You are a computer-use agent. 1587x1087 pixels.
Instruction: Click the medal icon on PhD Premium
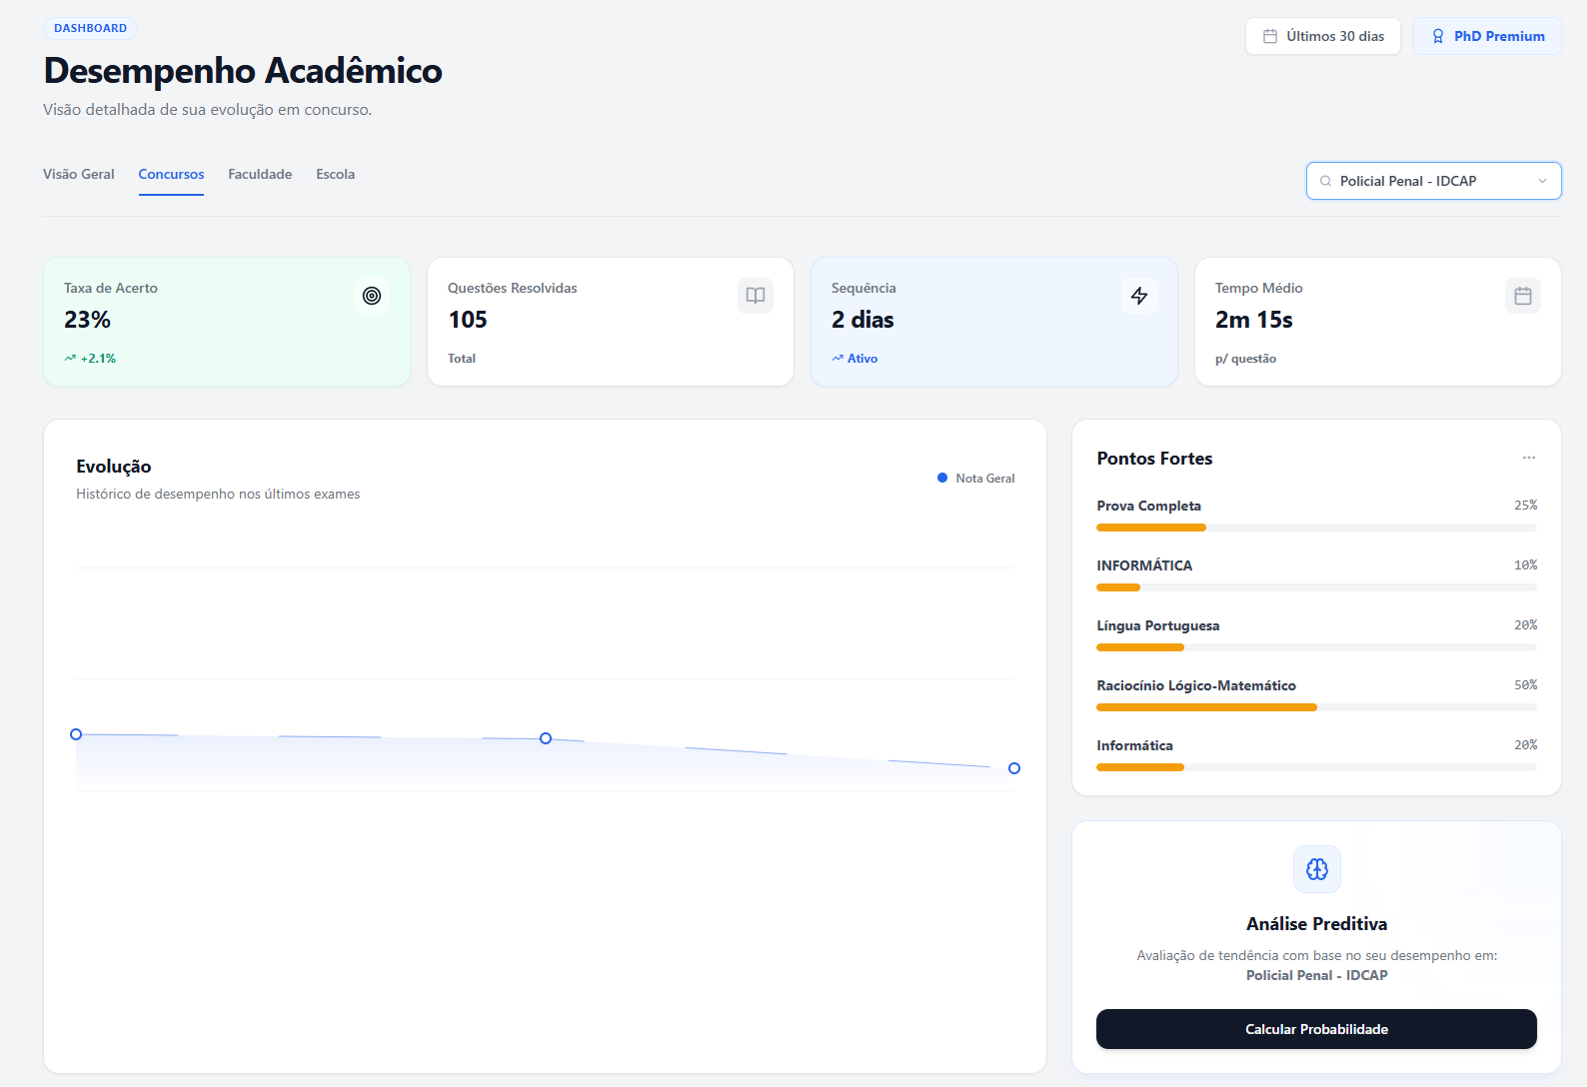click(x=1438, y=36)
